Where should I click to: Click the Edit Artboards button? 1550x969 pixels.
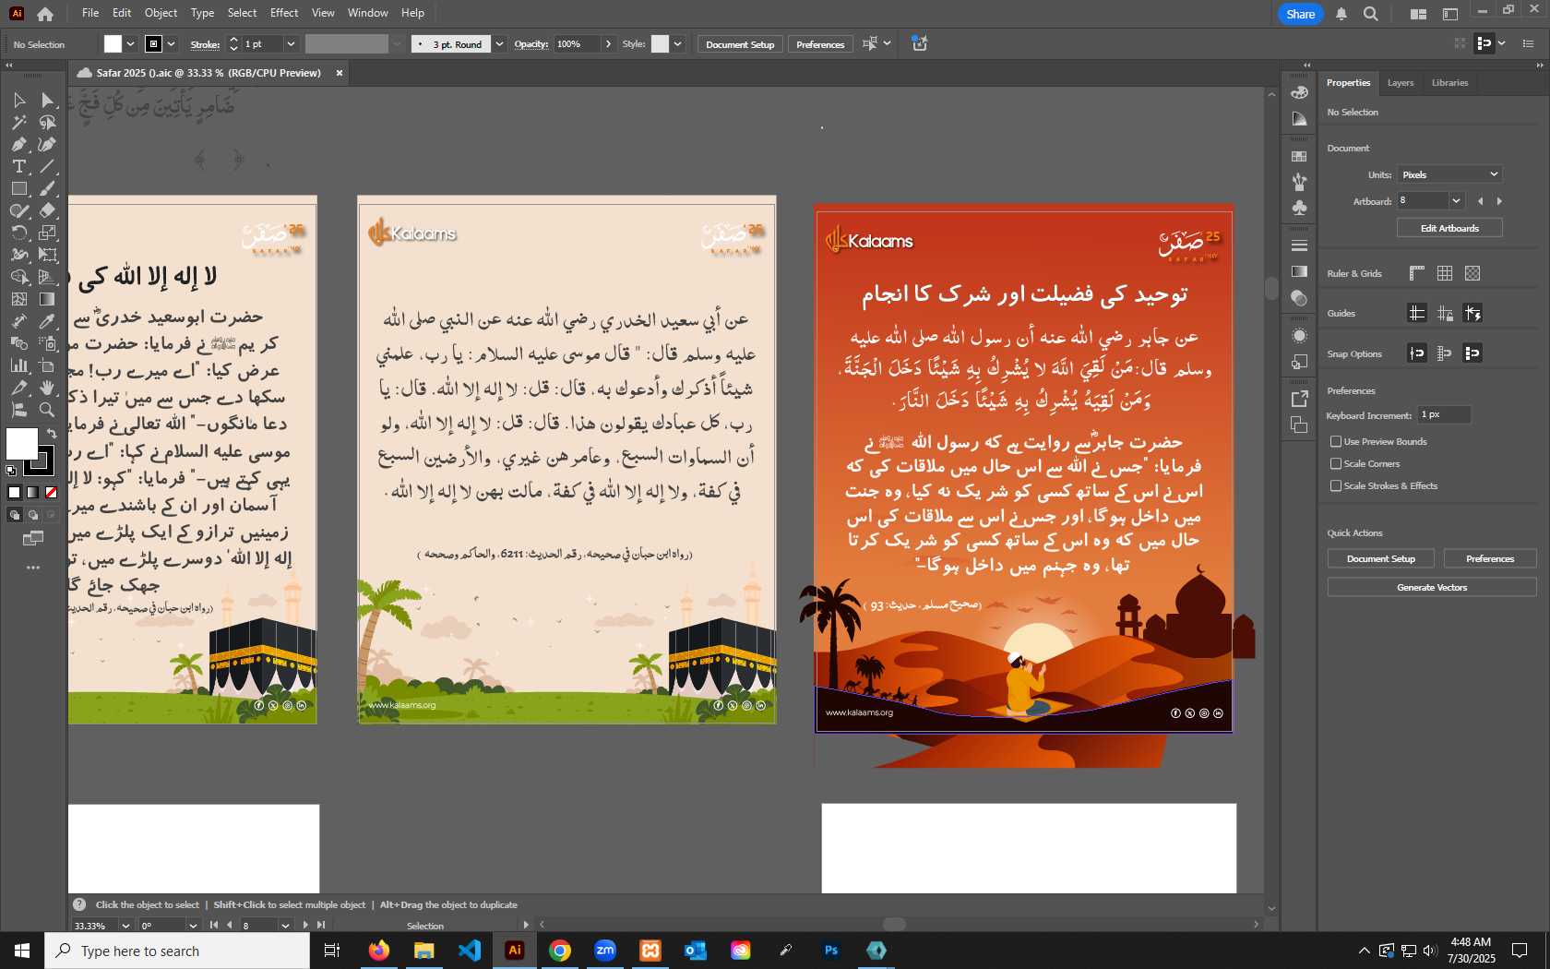coord(1449,228)
